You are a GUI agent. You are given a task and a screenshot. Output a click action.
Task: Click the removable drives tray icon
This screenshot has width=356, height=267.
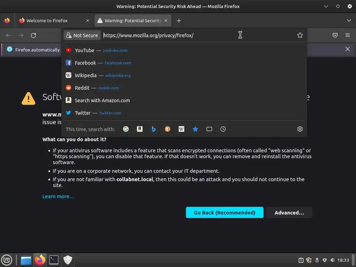pyautogui.click(x=317, y=260)
